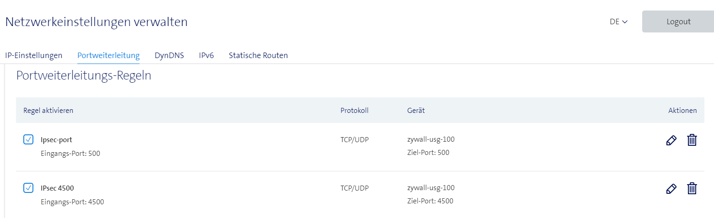Select zywall-usg-100 device in the IPsec 4500 row
This screenshot has height=218, width=714.
431,188
